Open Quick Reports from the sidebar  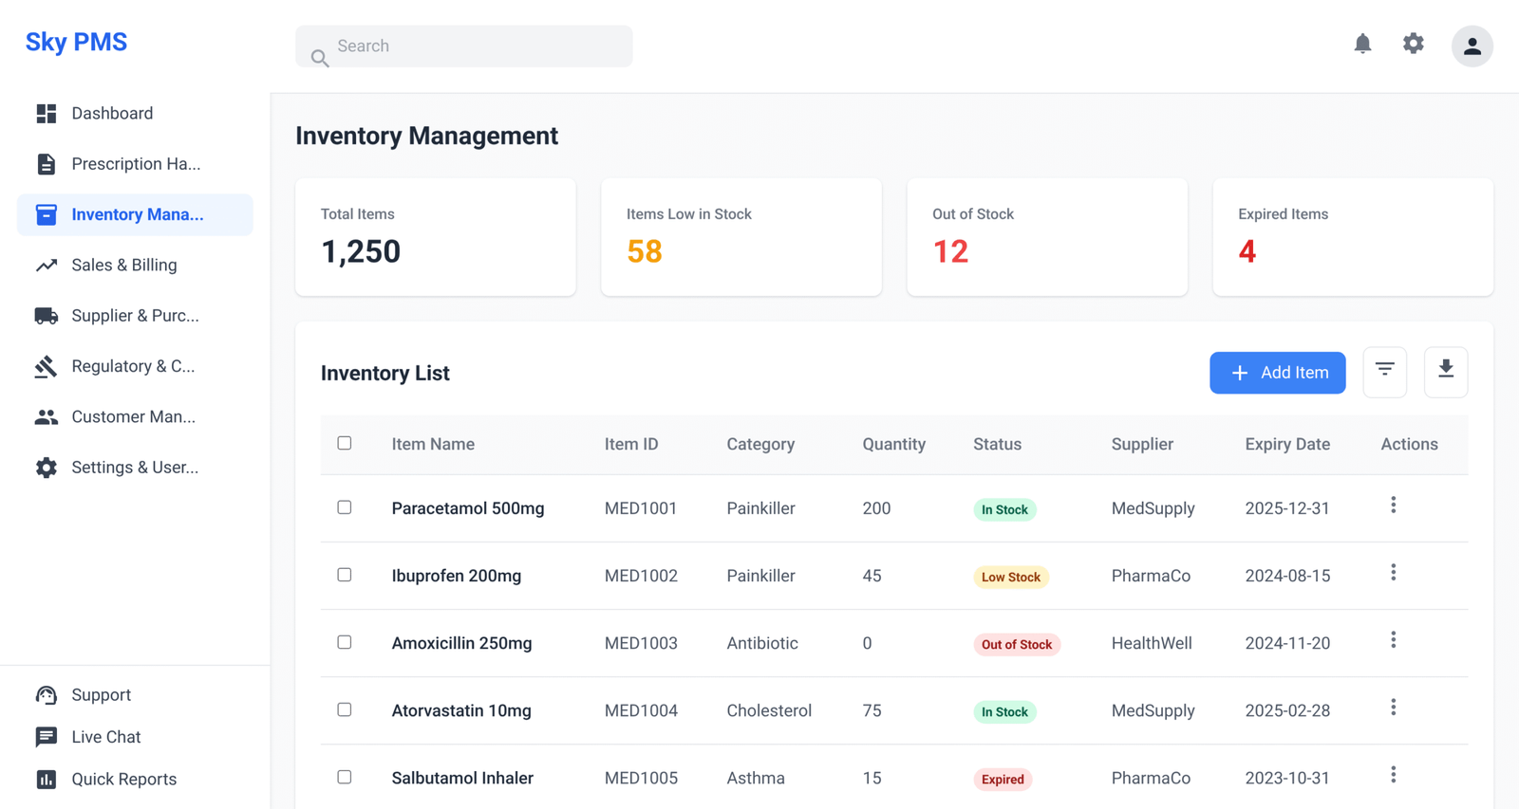(123, 779)
